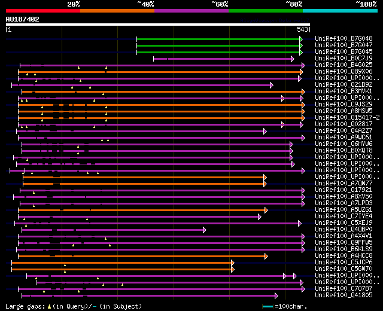Click the orange ~40% identity color band
The width and height of the screenshot is (383, 311).
(117, 11)
